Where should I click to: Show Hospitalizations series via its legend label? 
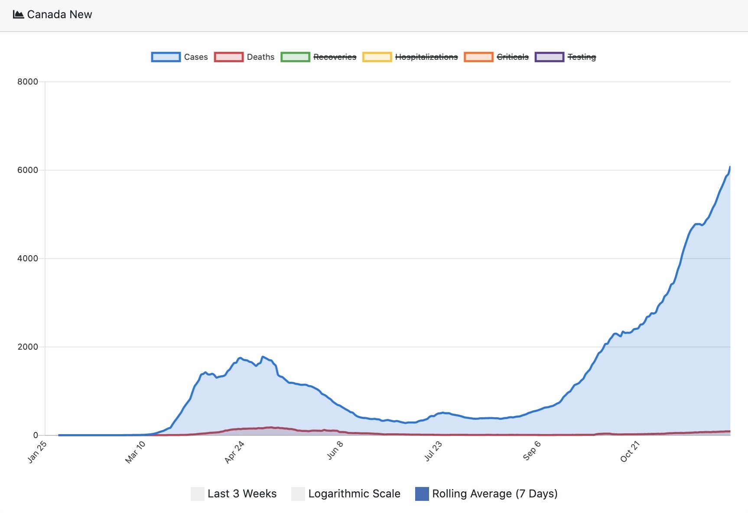click(426, 57)
